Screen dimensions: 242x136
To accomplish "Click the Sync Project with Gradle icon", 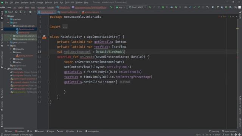I will [222, 7].
